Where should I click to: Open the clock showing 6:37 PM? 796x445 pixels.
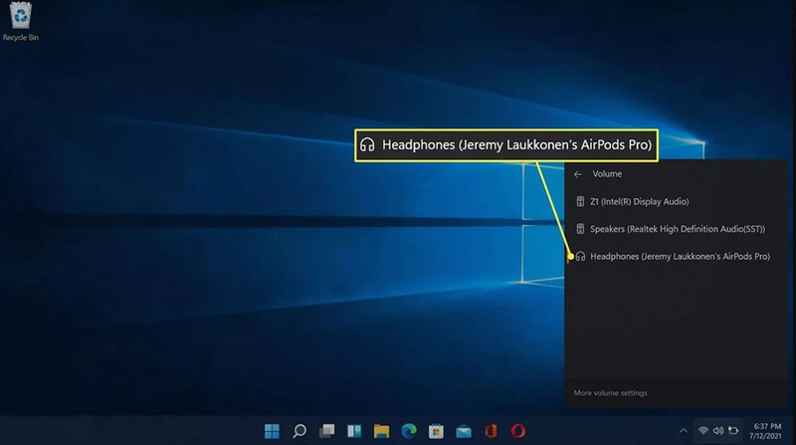click(767, 431)
